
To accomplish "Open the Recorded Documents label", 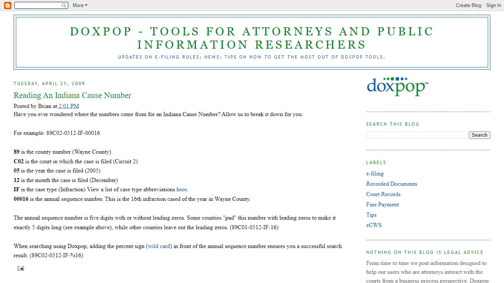I will [391, 184].
